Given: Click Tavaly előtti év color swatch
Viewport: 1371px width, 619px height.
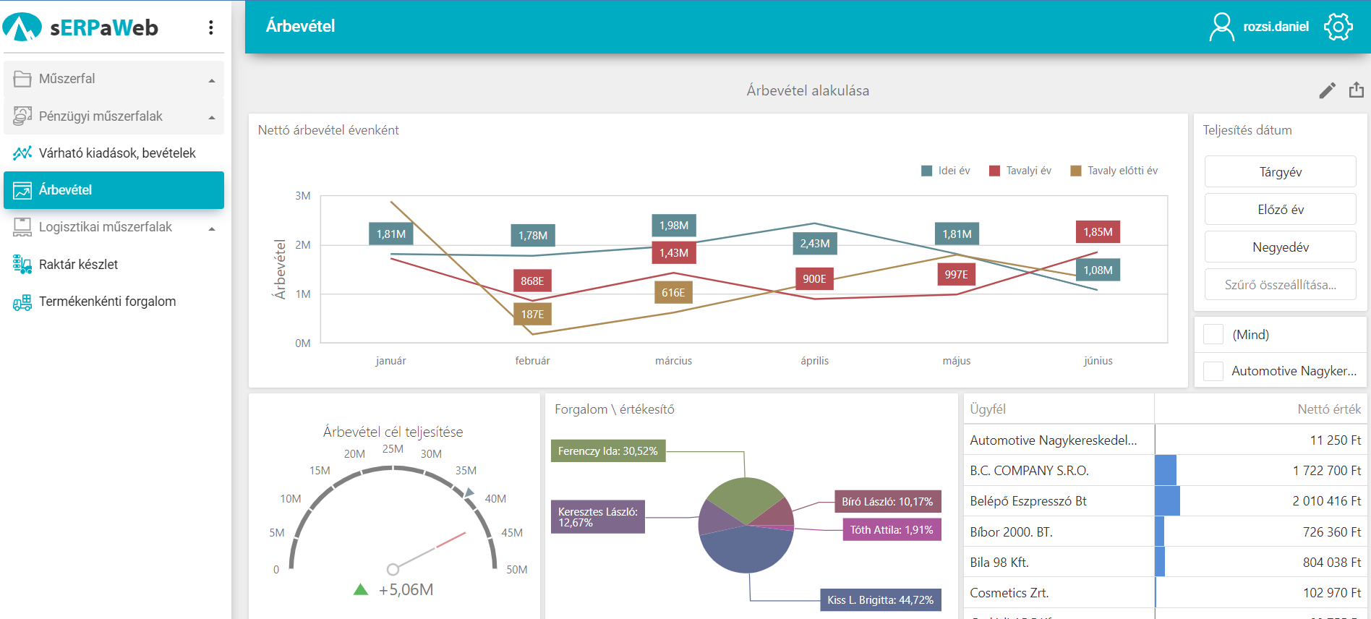Looking at the screenshot, I should pos(1076,171).
